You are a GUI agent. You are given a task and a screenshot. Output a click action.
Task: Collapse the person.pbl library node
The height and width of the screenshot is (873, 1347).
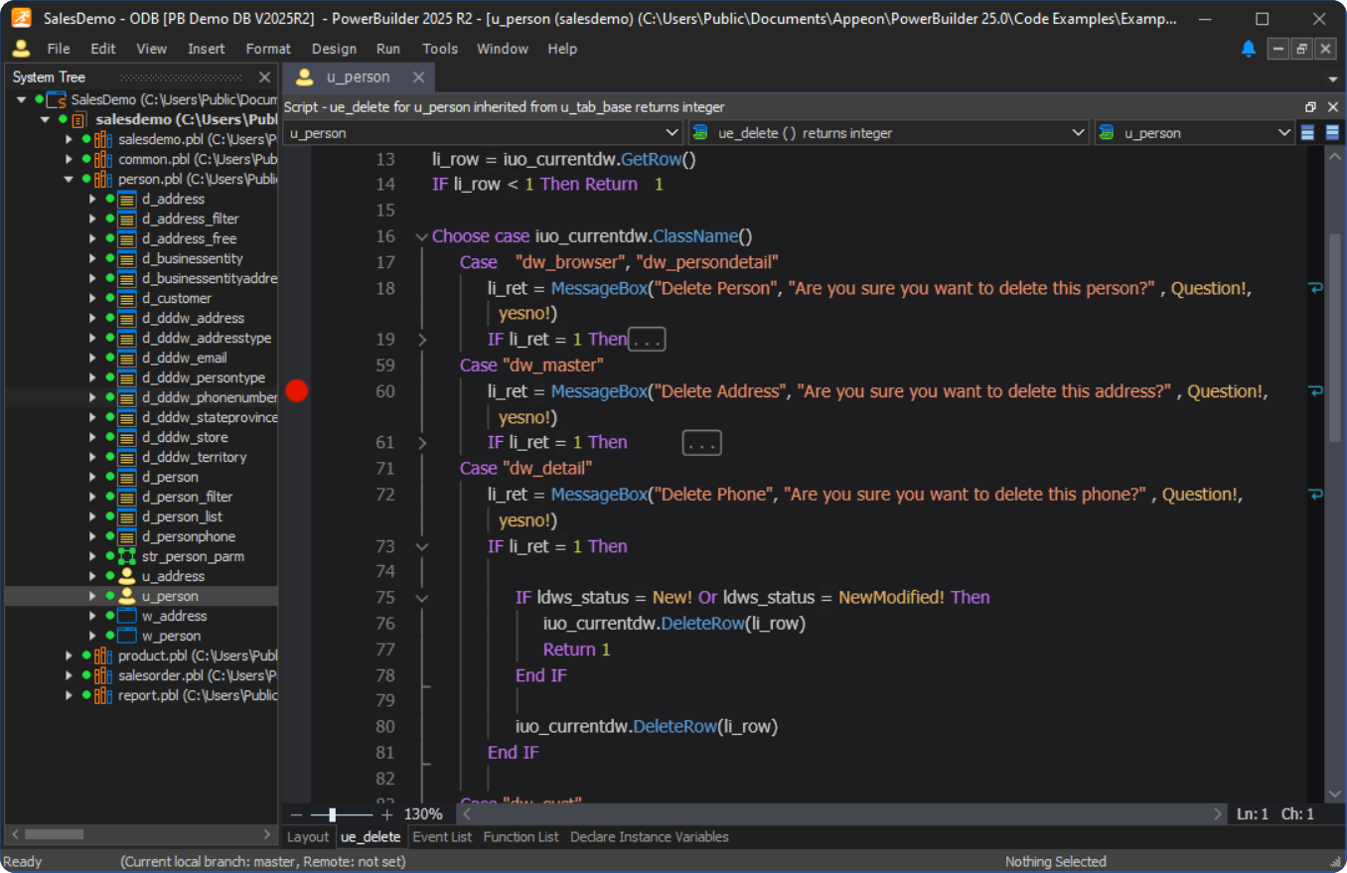click(x=70, y=179)
